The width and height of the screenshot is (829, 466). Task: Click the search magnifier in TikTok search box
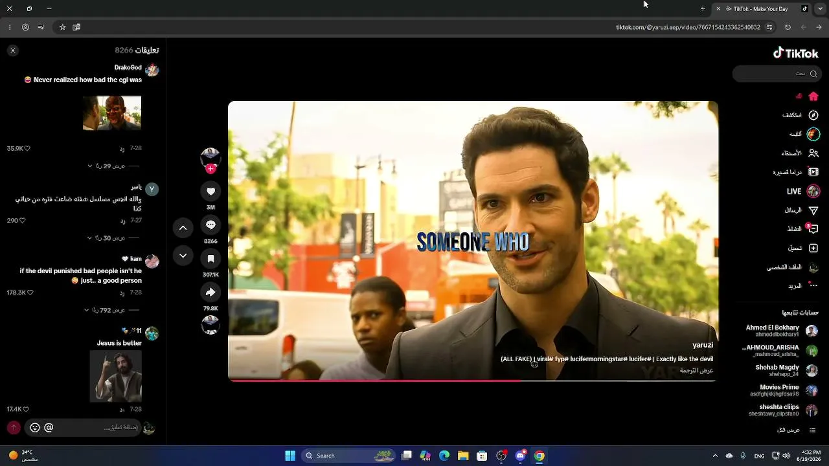pyautogui.click(x=813, y=74)
